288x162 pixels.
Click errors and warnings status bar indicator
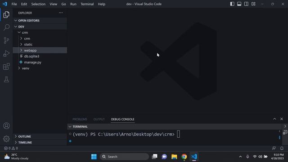[x=11, y=148]
